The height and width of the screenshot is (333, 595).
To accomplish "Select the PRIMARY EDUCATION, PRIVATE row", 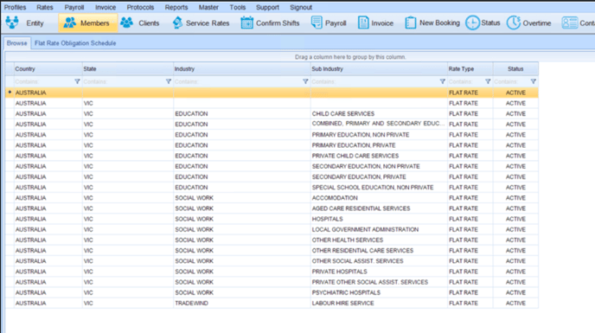I will (272, 145).
